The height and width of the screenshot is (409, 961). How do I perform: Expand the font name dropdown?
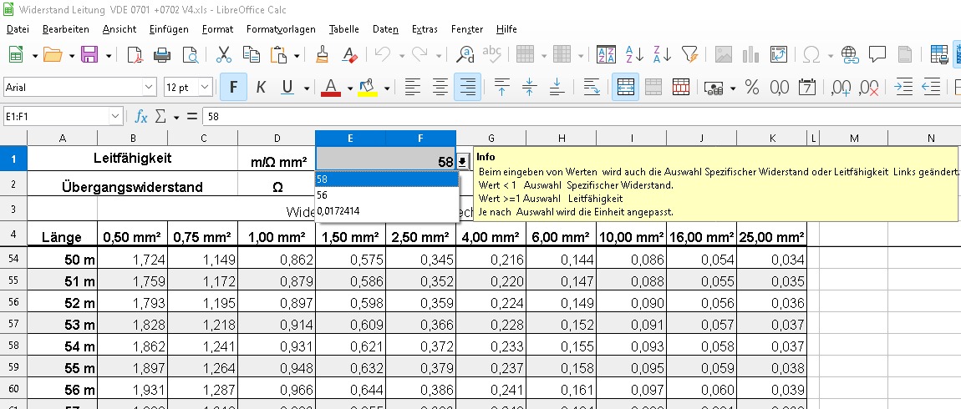(149, 88)
